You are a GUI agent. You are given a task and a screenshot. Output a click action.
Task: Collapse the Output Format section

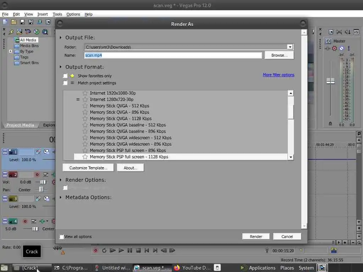coord(61,67)
